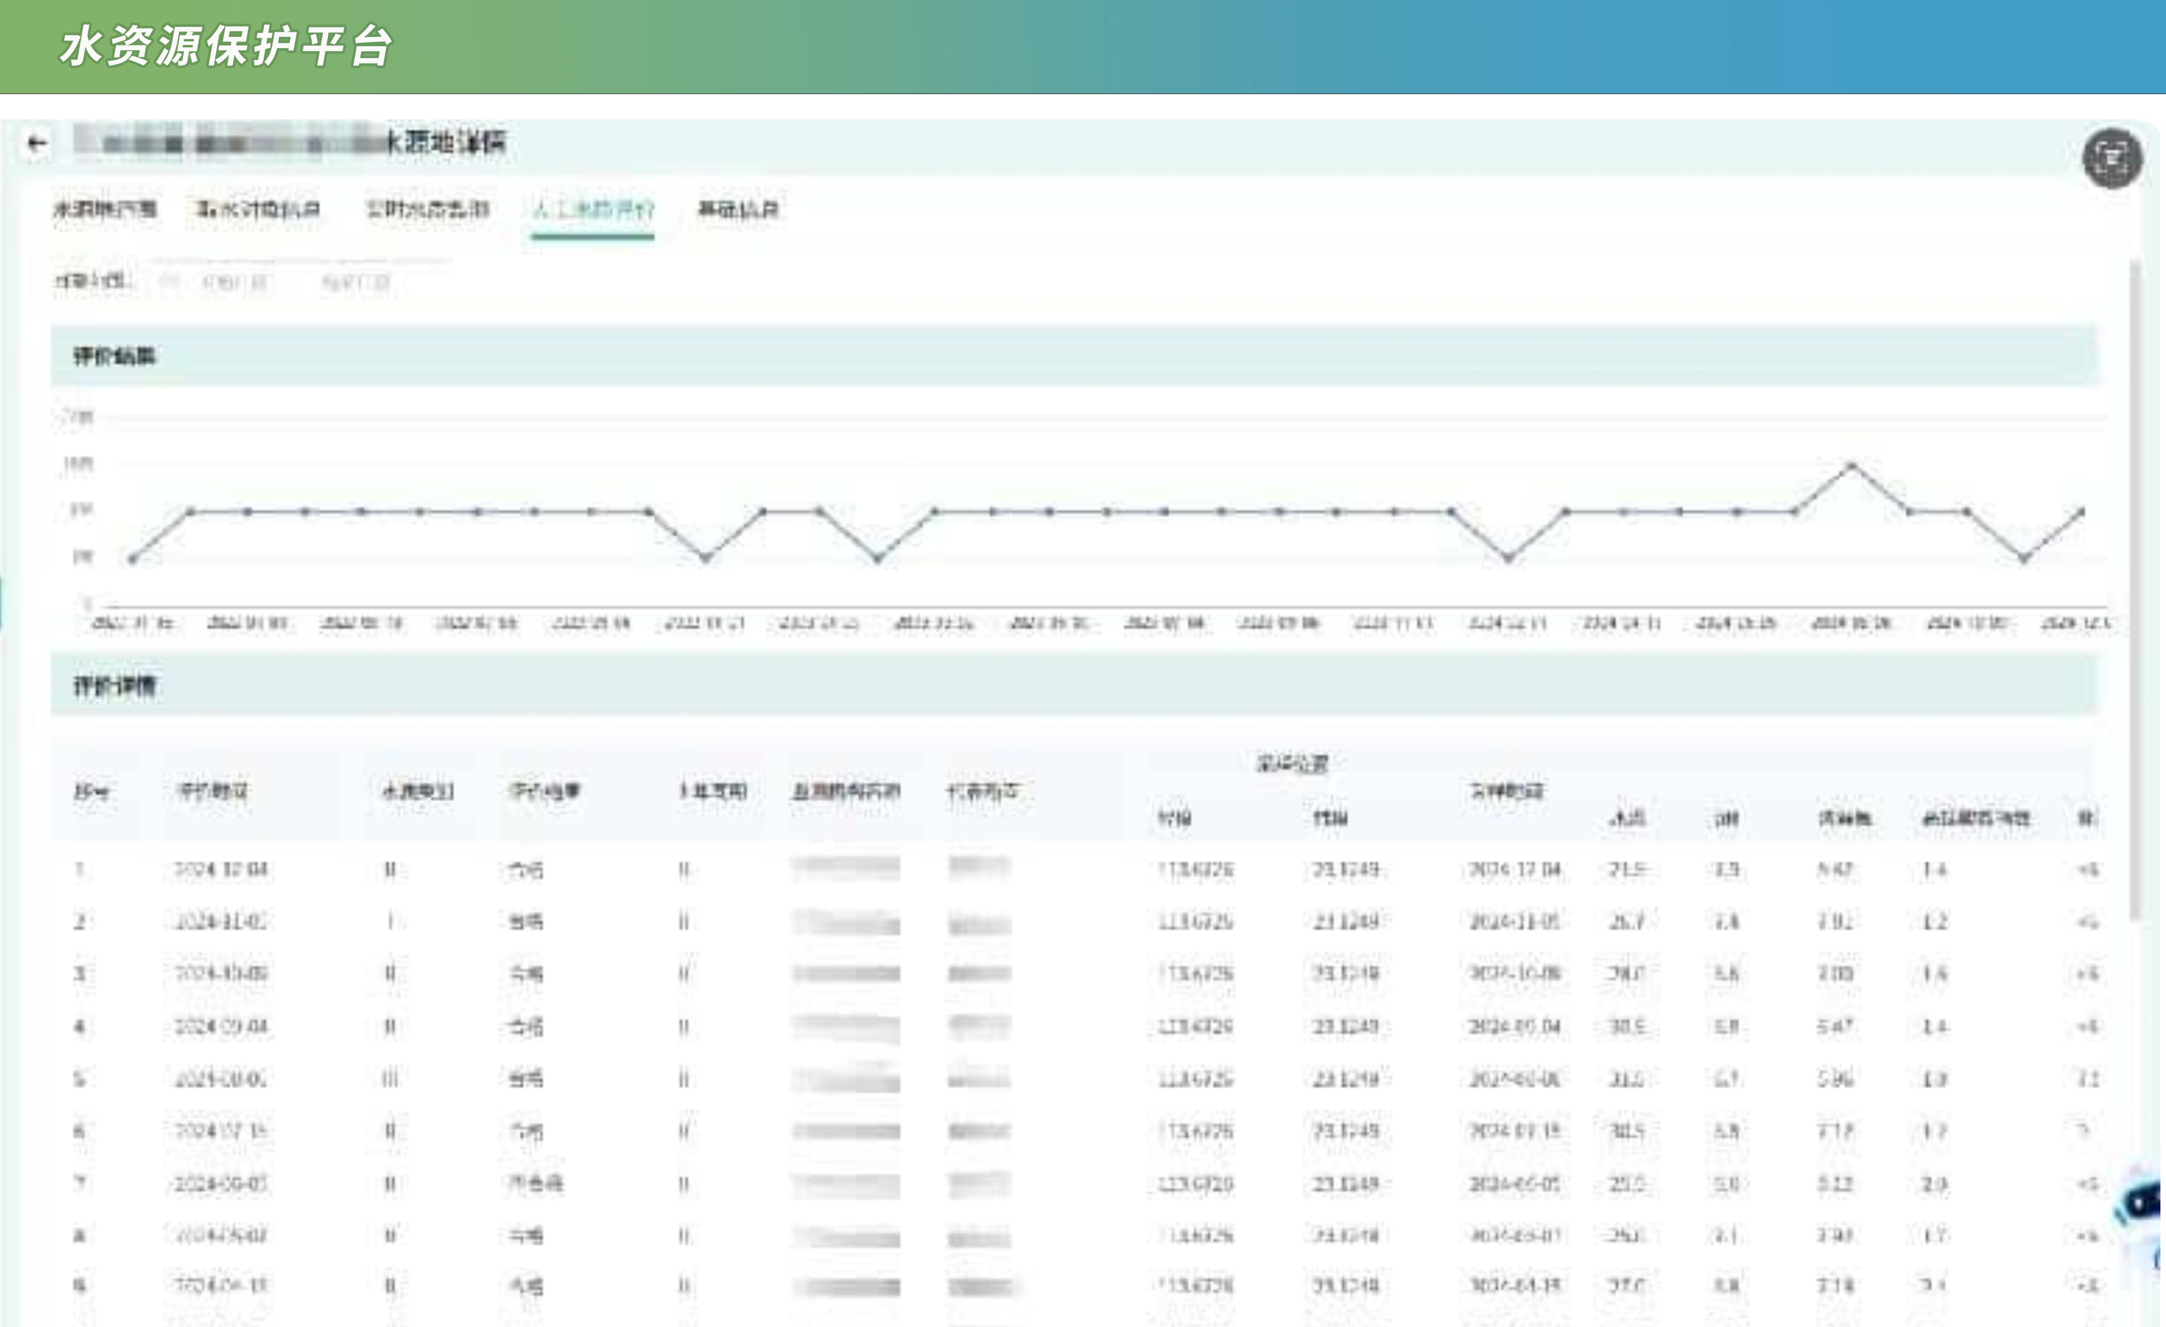Click the first data point on the chart line
Screen dimensions: 2166x1327
133,559
